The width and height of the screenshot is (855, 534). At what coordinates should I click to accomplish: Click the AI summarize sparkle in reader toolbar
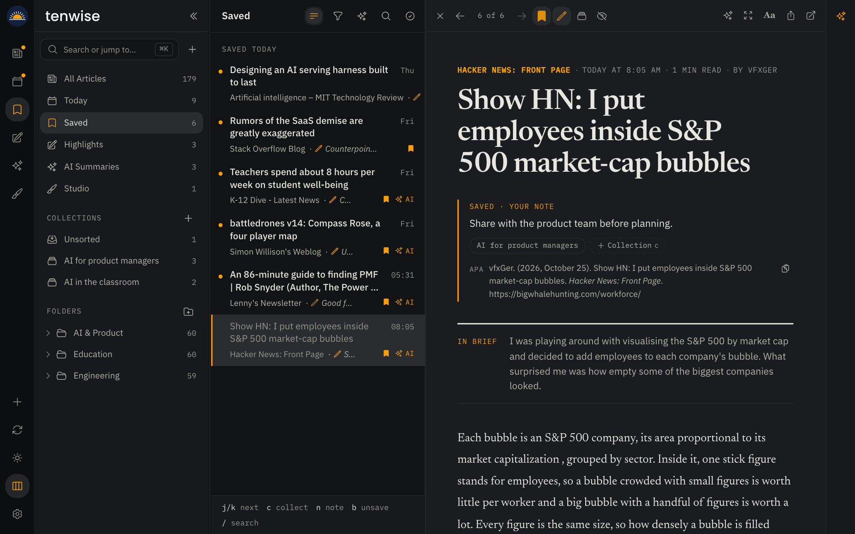pos(728,16)
